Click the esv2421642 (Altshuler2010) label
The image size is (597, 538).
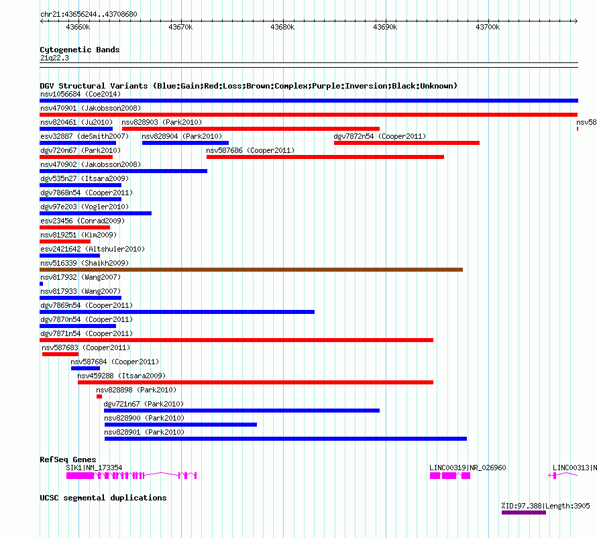[x=93, y=249]
